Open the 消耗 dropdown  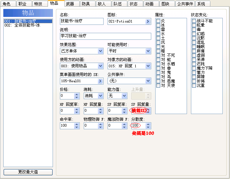[x=94, y=96]
